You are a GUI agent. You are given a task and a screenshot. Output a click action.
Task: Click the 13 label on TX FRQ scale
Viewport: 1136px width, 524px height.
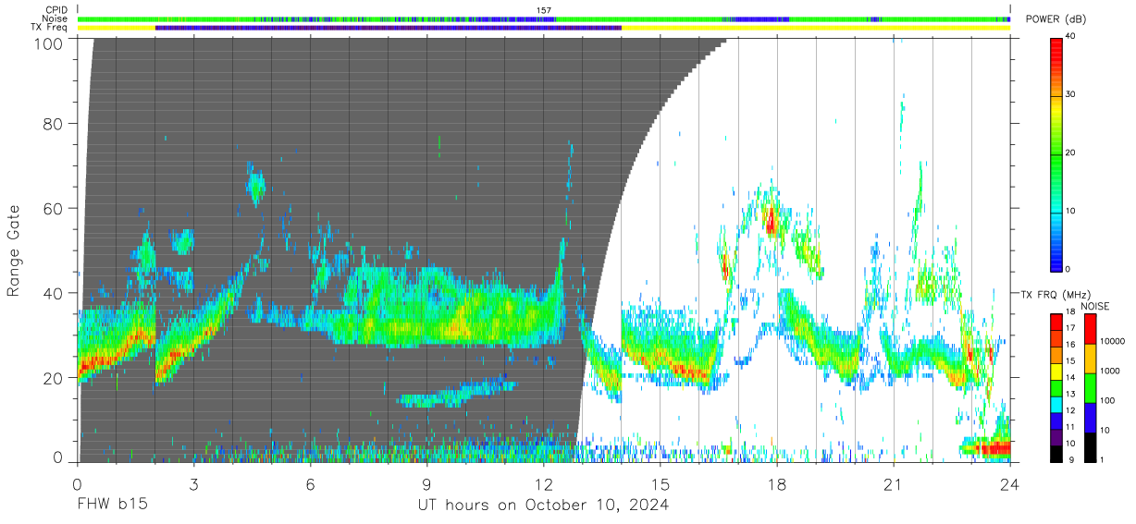pos(1071,394)
